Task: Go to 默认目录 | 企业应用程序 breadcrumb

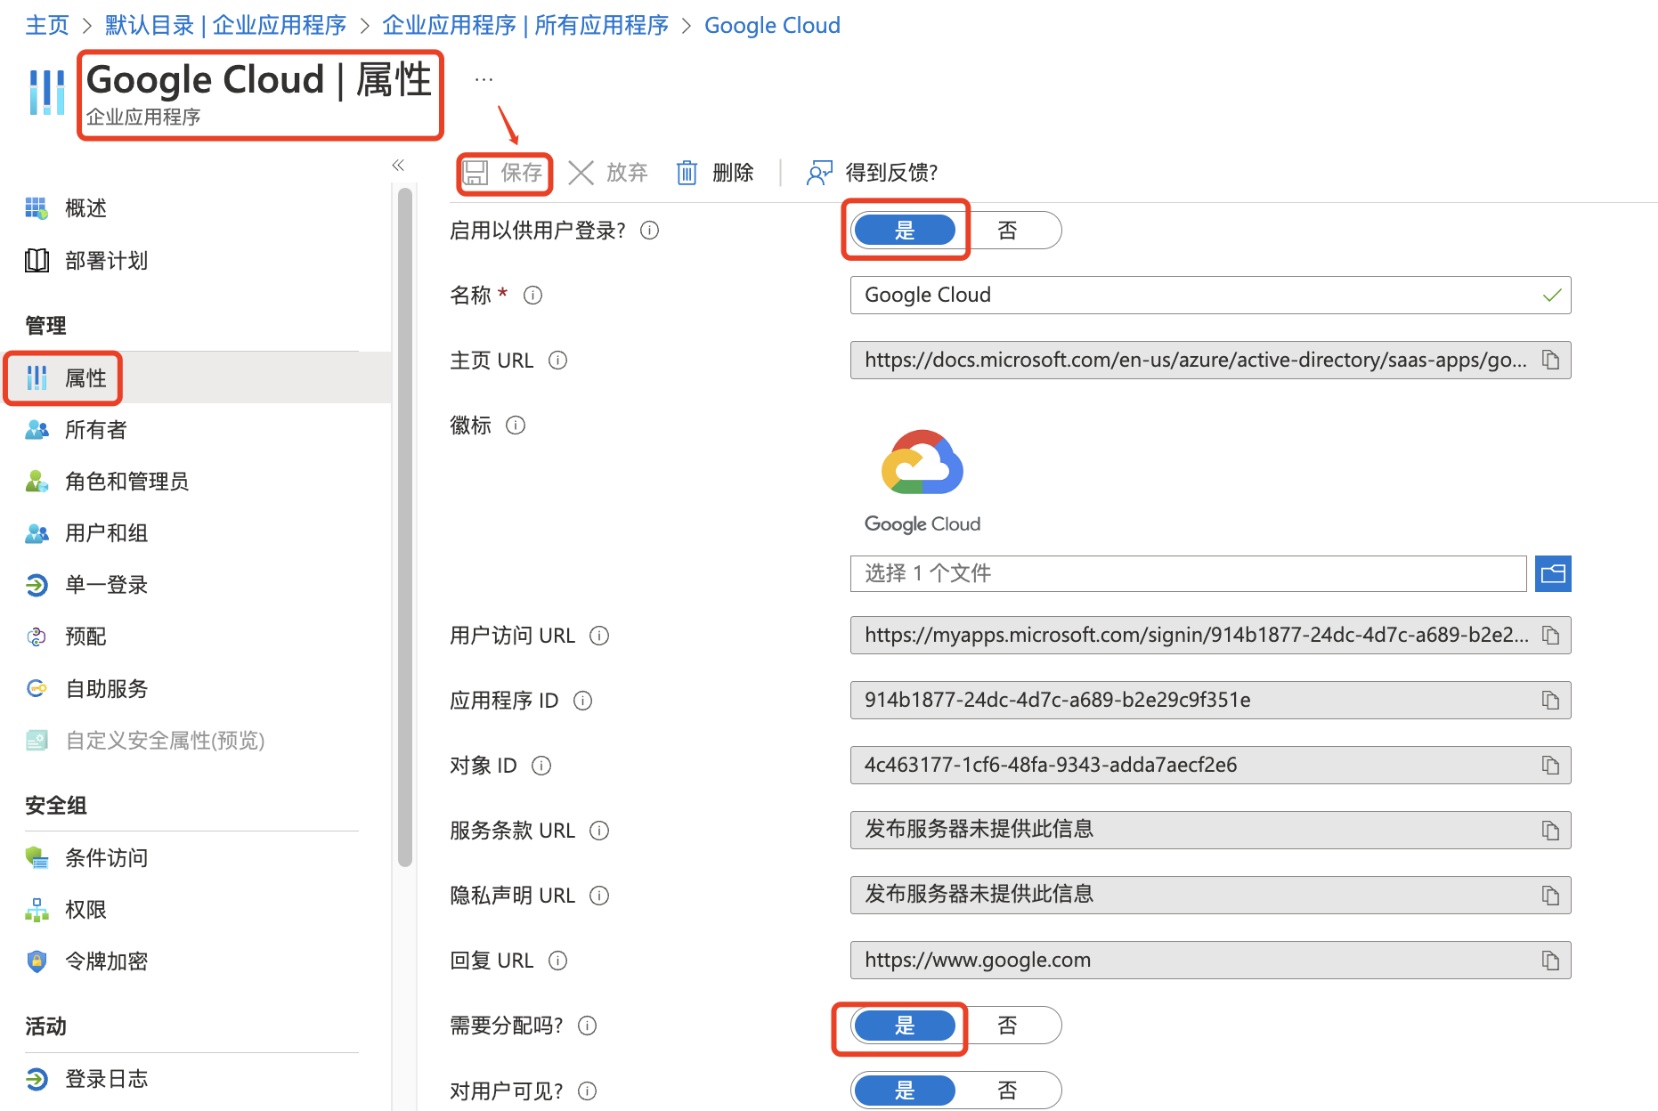Action: pyautogui.click(x=225, y=25)
